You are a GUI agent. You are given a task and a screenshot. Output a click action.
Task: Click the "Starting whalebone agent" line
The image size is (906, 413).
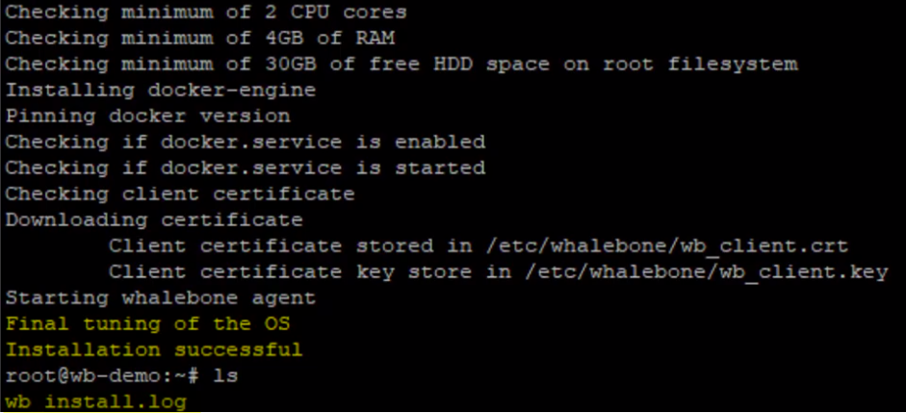click(x=161, y=298)
